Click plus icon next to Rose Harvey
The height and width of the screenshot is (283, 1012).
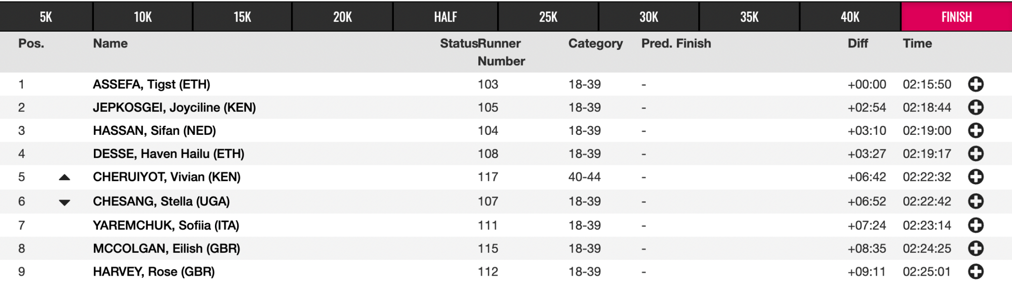tap(975, 272)
